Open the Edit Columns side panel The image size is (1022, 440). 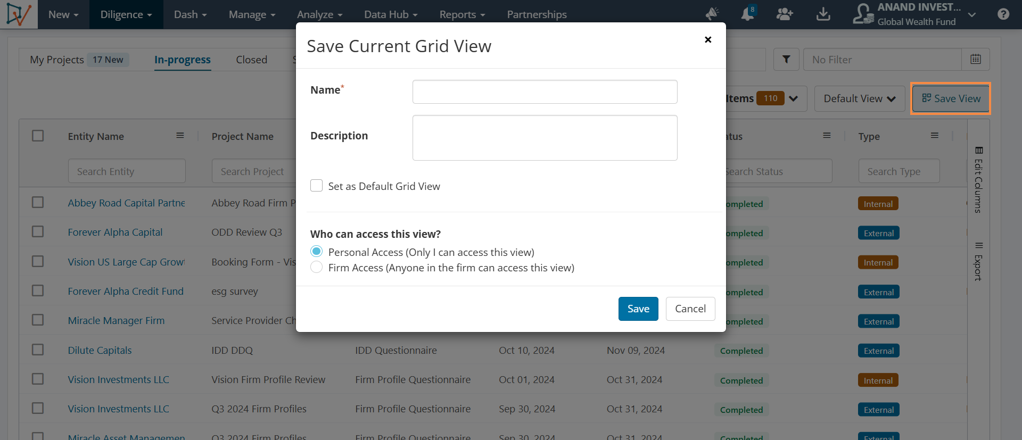tap(978, 179)
